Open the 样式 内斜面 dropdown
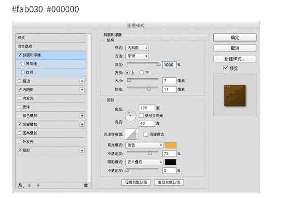This screenshot has height=198, width=297. tap(137, 48)
